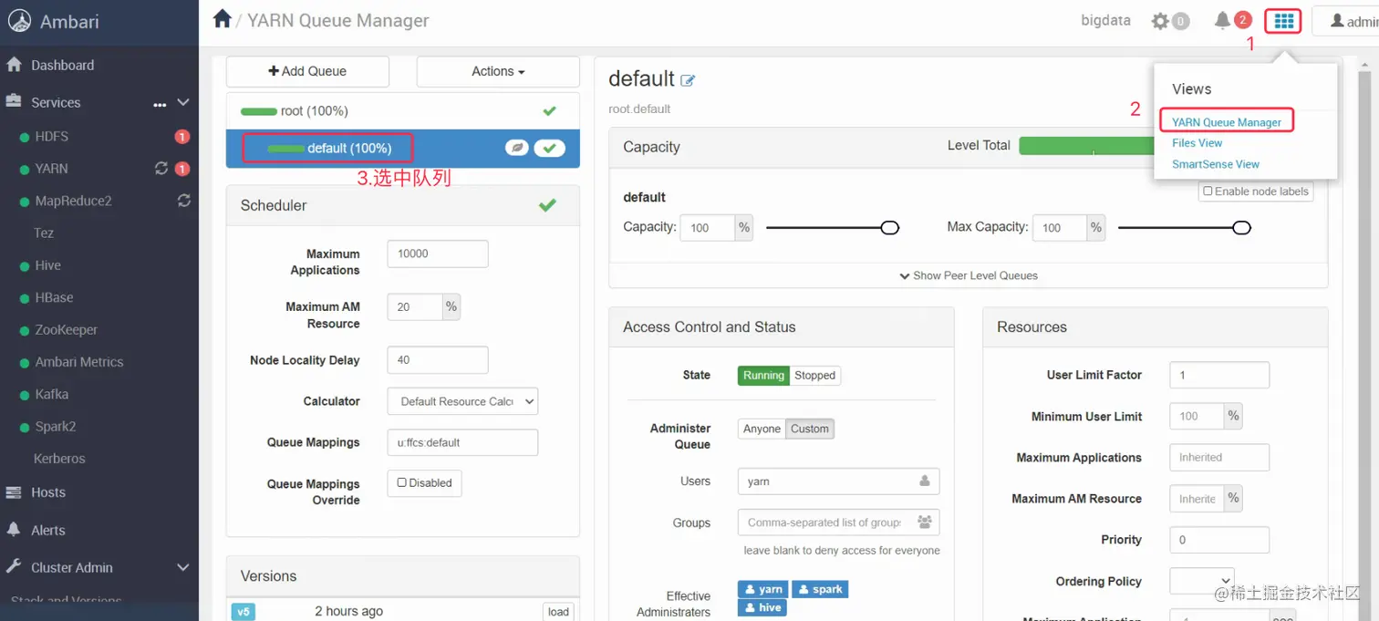Open the Calculator dropdown

[x=462, y=401]
